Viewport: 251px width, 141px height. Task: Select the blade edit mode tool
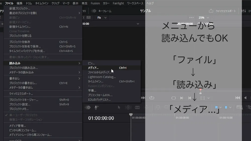click(137, 107)
